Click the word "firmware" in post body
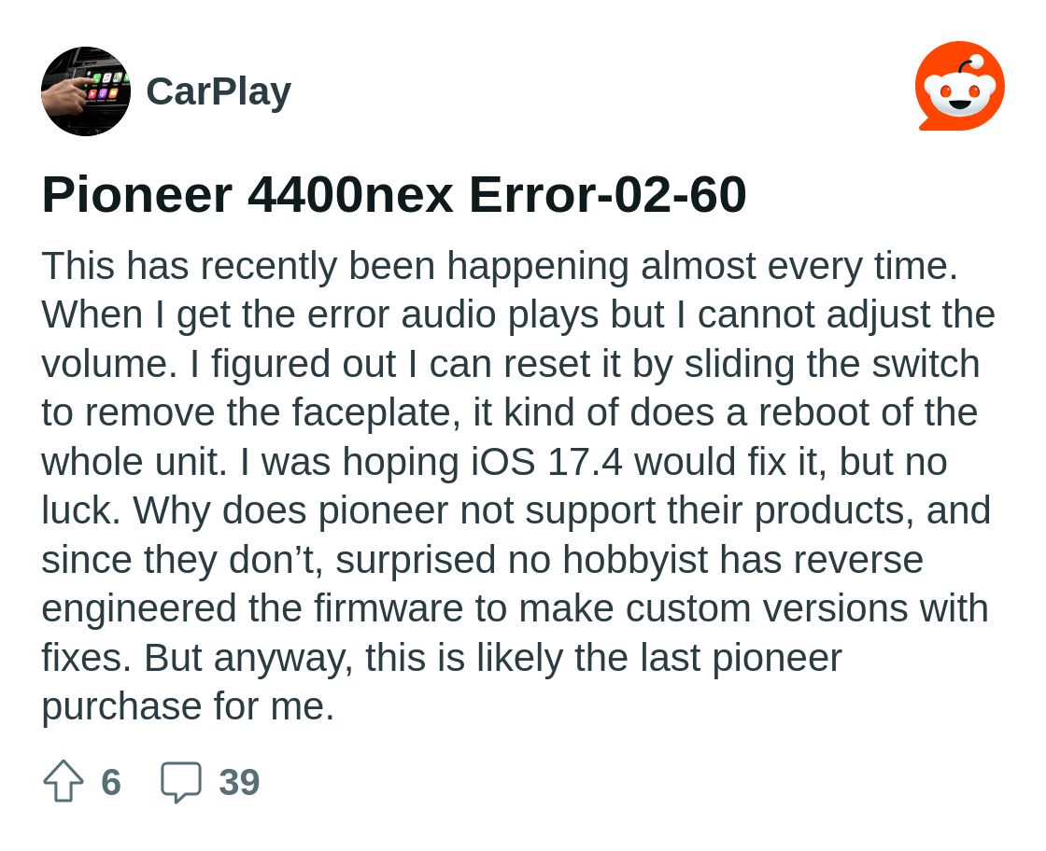Image resolution: width=1046 pixels, height=851 pixels. (x=389, y=608)
